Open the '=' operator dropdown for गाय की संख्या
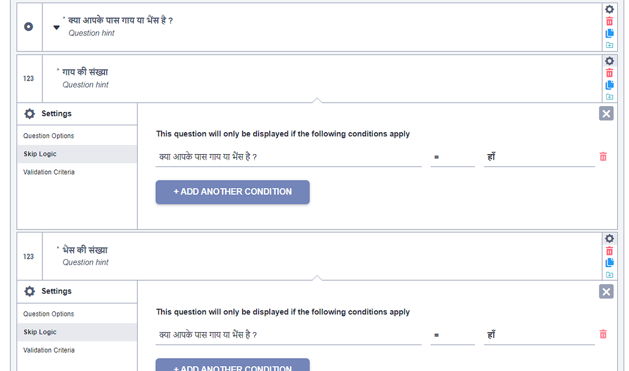The width and height of the screenshot is (629, 371). click(x=452, y=157)
